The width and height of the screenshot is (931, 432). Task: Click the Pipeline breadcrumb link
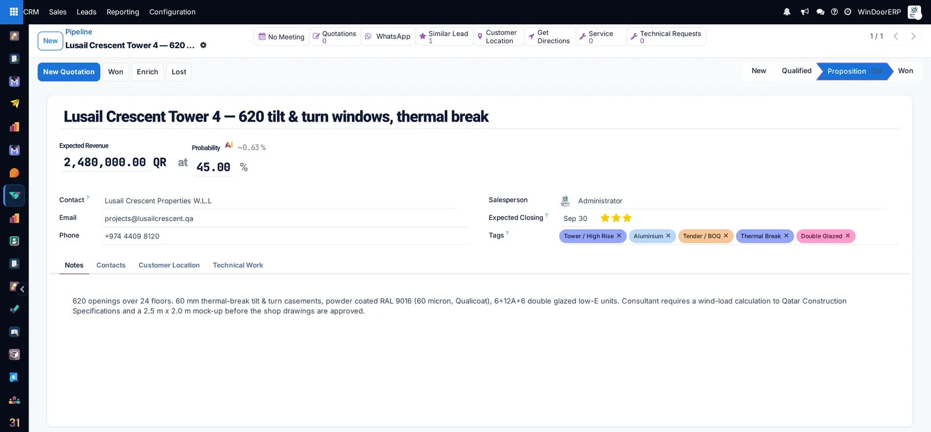pos(79,32)
